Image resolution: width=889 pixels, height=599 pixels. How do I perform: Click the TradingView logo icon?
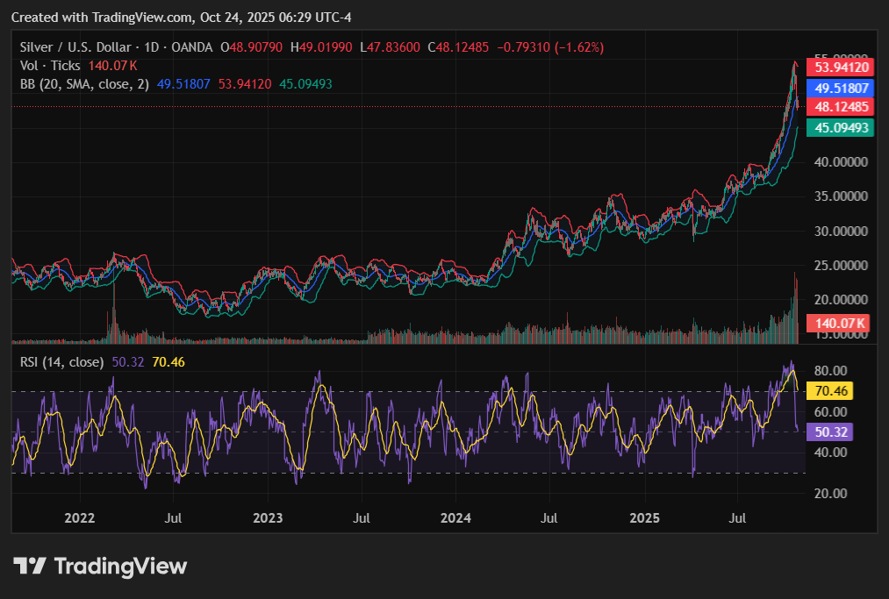click(x=29, y=566)
